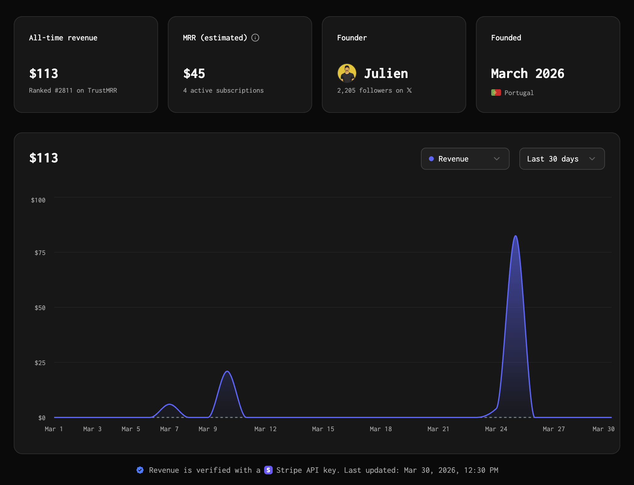This screenshot has height=485, width=634.
Task: Click the blue verified badge icon
Action: pos(140,470)
